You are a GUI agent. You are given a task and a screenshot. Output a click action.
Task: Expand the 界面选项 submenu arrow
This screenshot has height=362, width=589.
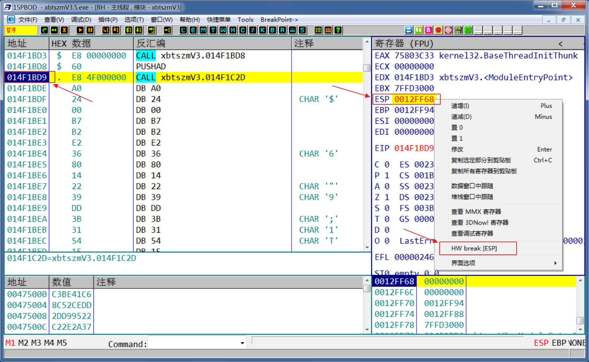[556, 263]
